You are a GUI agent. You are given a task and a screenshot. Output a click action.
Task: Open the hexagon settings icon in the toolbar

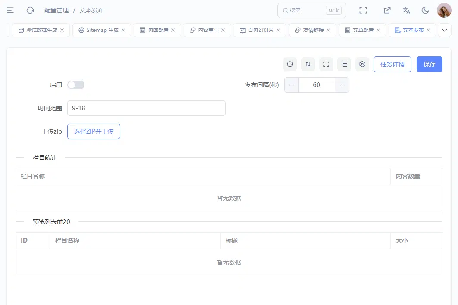362,64
